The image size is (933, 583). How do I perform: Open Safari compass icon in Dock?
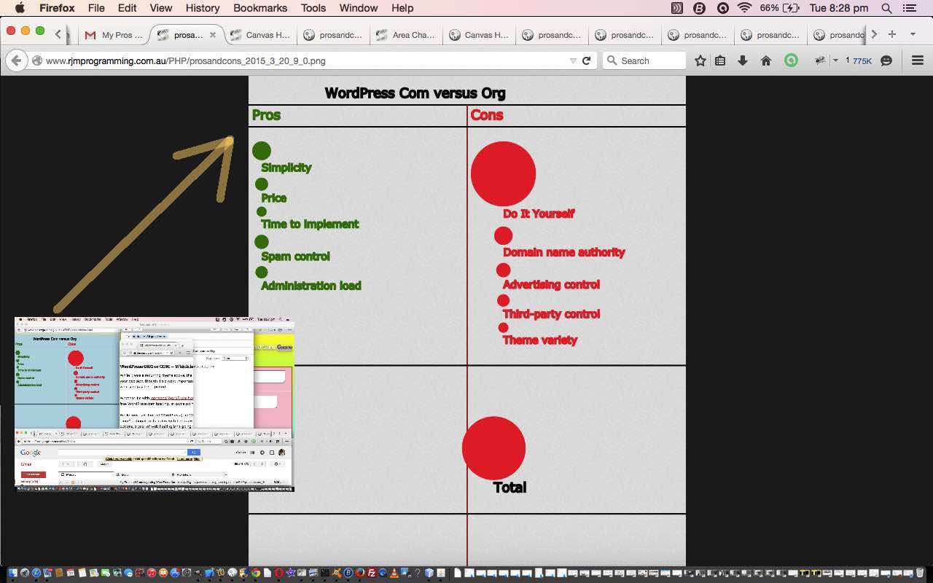[36, 574]
